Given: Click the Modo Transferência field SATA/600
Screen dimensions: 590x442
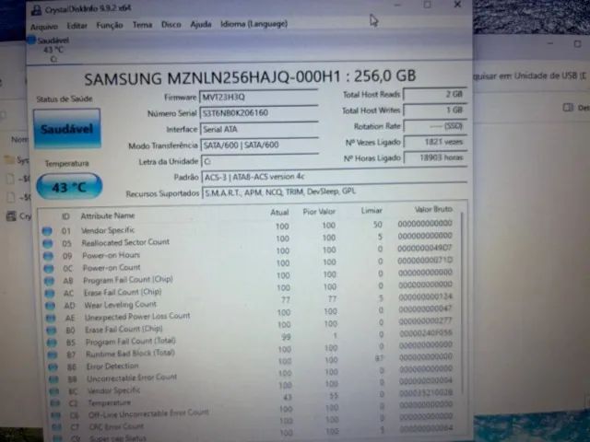Looking at the screenshot, I should tap(260, 145).
